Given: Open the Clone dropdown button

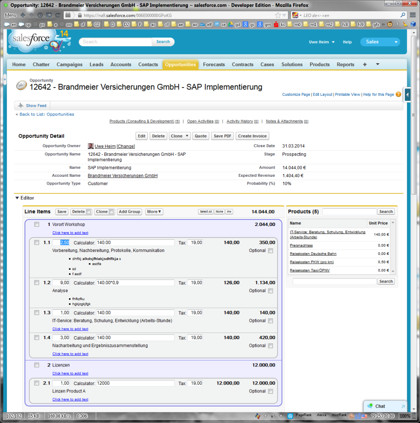Looking at the screenshot, I should pyautogui.click(x=180, y=136).
